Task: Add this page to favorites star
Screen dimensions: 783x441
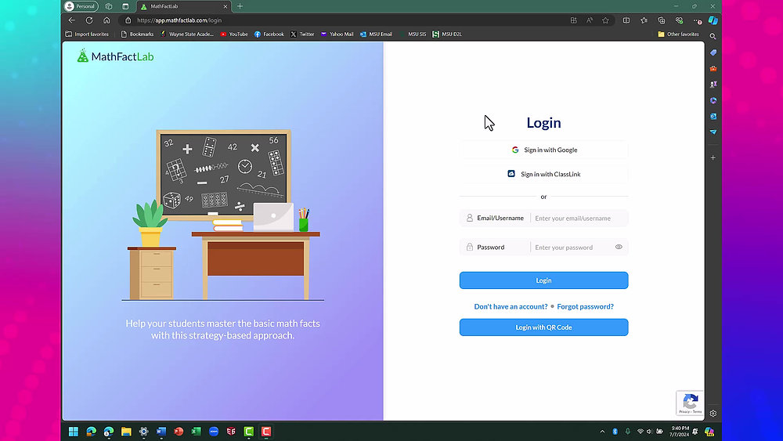Action: pos(605,20)
